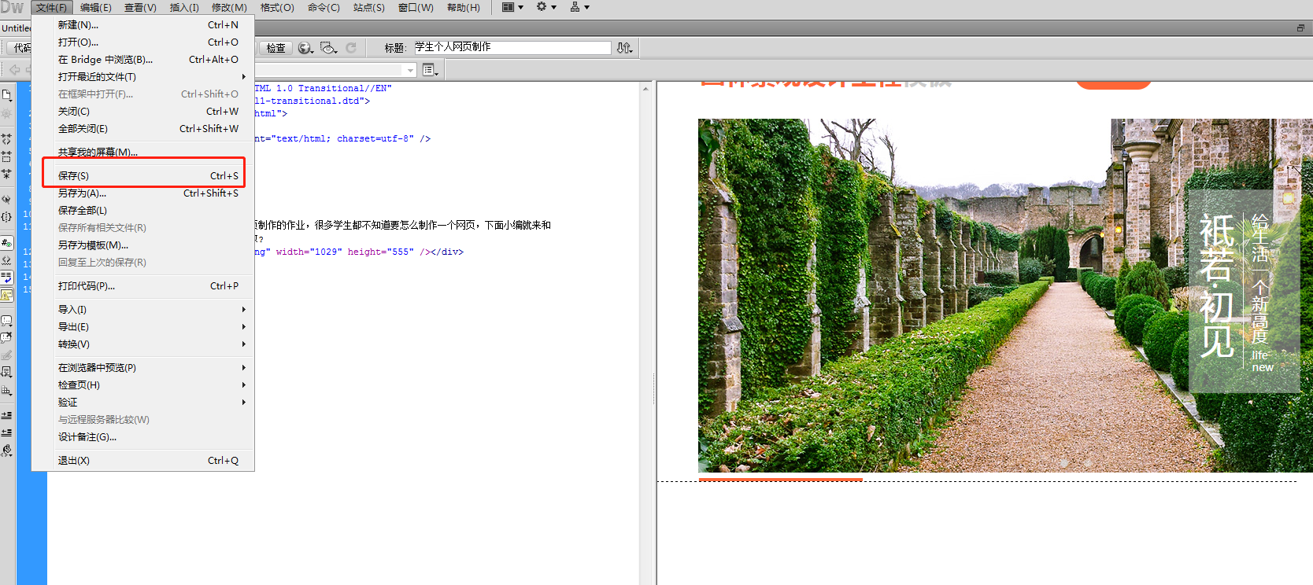Image resolution: width=1313 pixels, height=585 pixels.
Task: Click the open documents icon in coding toolbar
Action: point(6,95)
